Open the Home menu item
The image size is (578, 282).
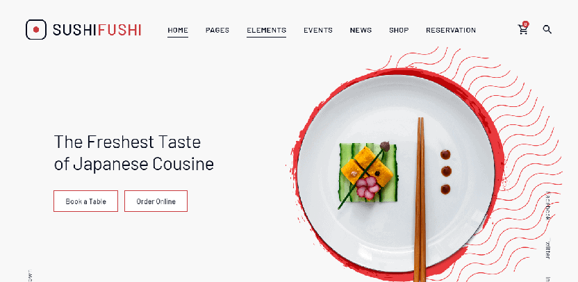(178, 31)
